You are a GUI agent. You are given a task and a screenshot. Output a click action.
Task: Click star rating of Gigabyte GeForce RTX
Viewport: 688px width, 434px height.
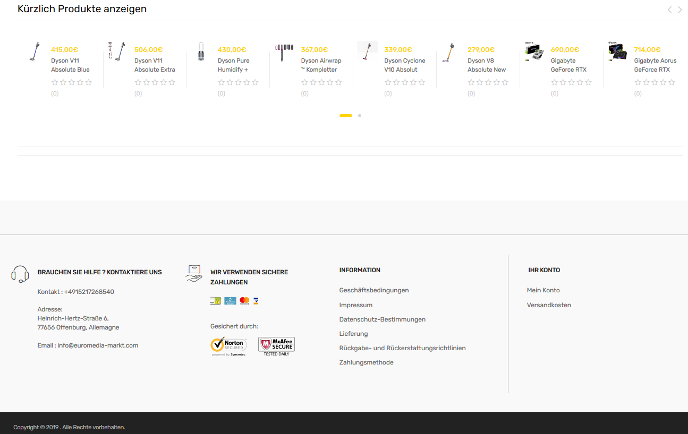tap(571, 82)
